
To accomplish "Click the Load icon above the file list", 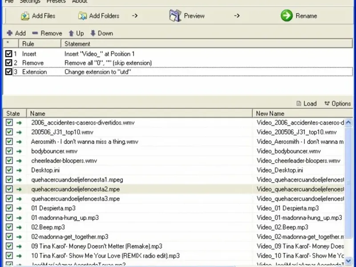I will [299, 104].
